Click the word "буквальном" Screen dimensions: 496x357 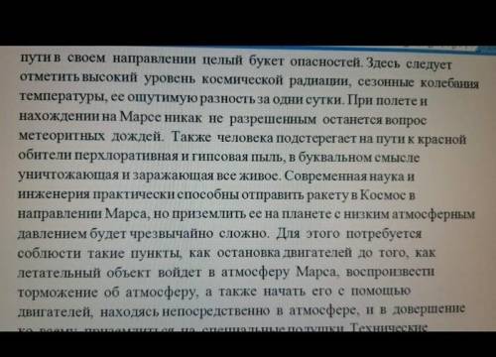pyautogui.click(x=335, y=158)
